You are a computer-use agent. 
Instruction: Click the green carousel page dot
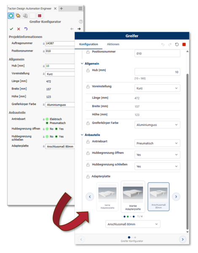point(128,217)
